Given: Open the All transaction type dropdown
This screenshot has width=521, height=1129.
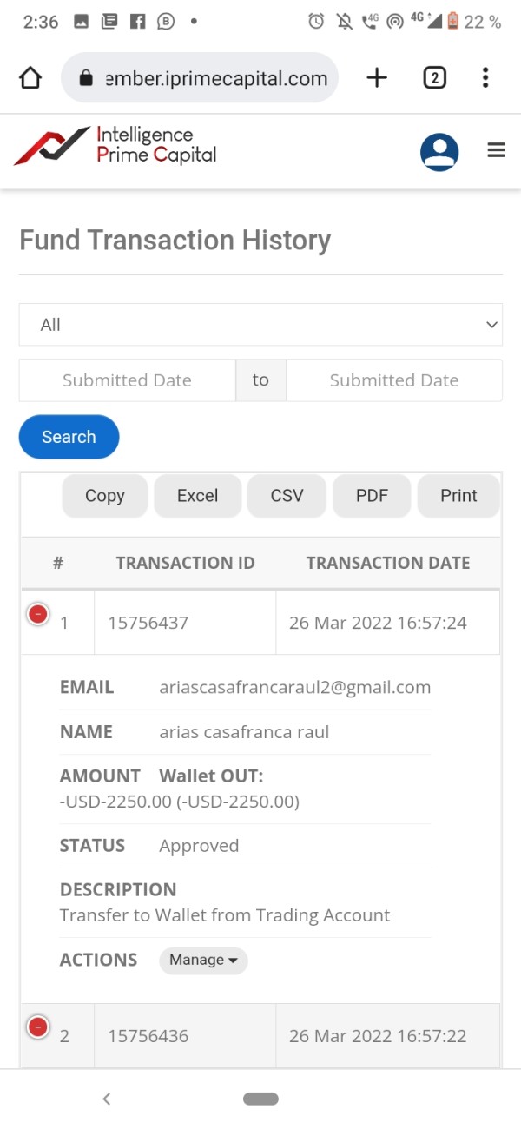Looking at the screenshot, I should tap(260, 325).
